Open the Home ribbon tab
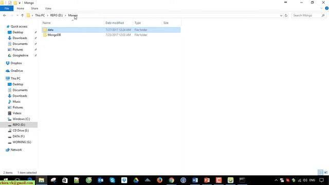 [x=21, y=8]
